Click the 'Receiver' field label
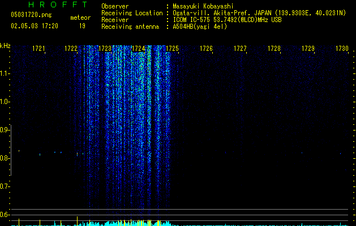This screenshot has height=226, width=356. click(115, 20)
